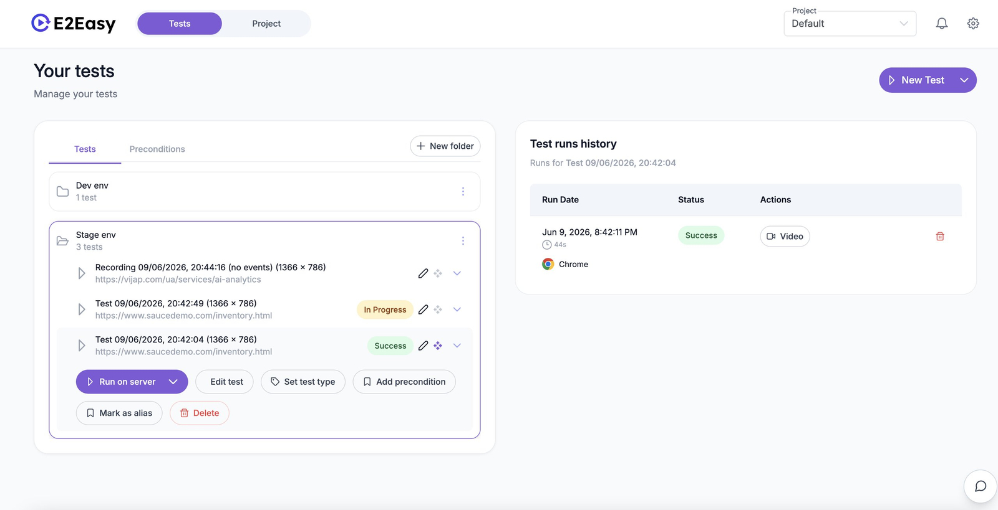The image size is (998, 510).
Task: Open Run on server dropdown arrow
Action: coord(173,382)
